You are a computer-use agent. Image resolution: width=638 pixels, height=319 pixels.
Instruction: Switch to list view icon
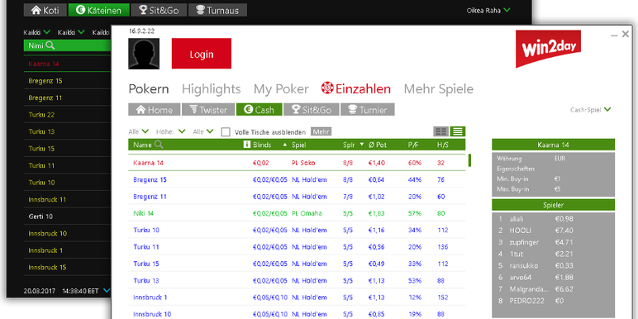tap(458, 131)
